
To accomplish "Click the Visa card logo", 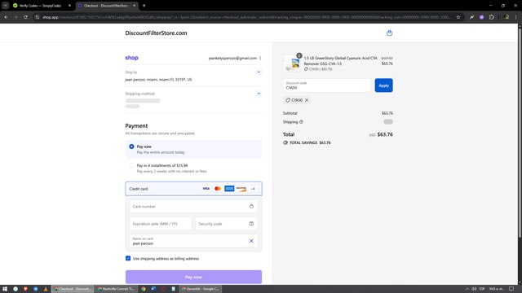I will click(x=206, y=189).
